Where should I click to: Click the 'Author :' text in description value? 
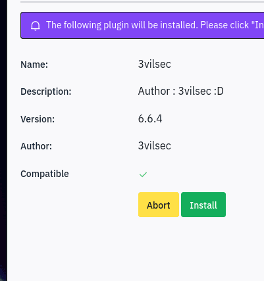pos(157,91)
